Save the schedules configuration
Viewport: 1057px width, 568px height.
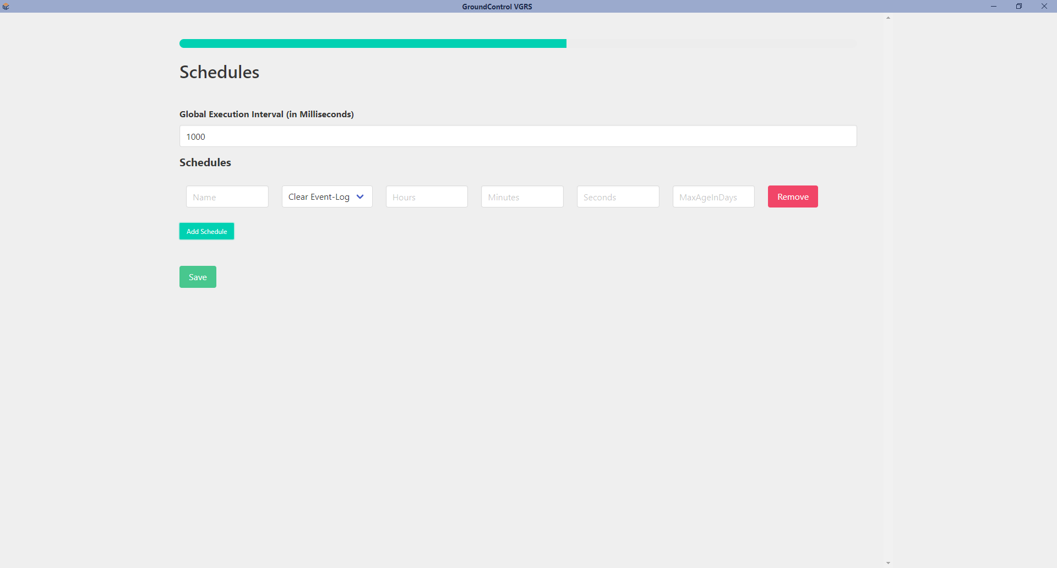(198, 277)
